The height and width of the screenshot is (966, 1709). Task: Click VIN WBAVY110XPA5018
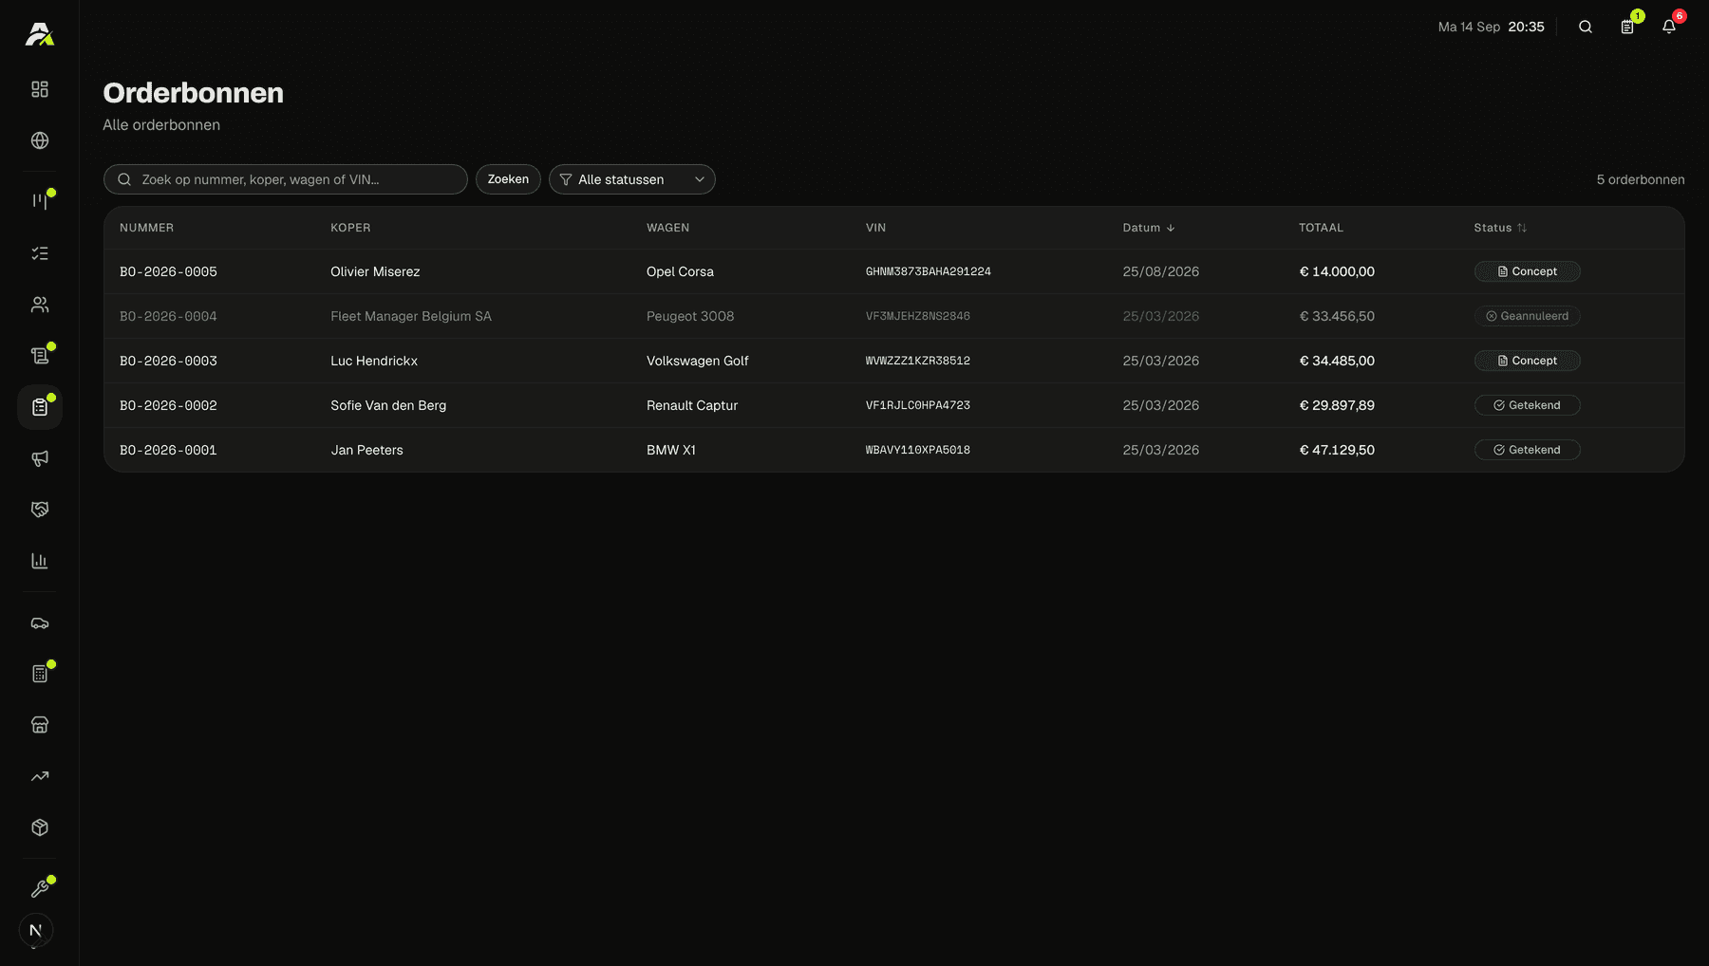(918, 450)
